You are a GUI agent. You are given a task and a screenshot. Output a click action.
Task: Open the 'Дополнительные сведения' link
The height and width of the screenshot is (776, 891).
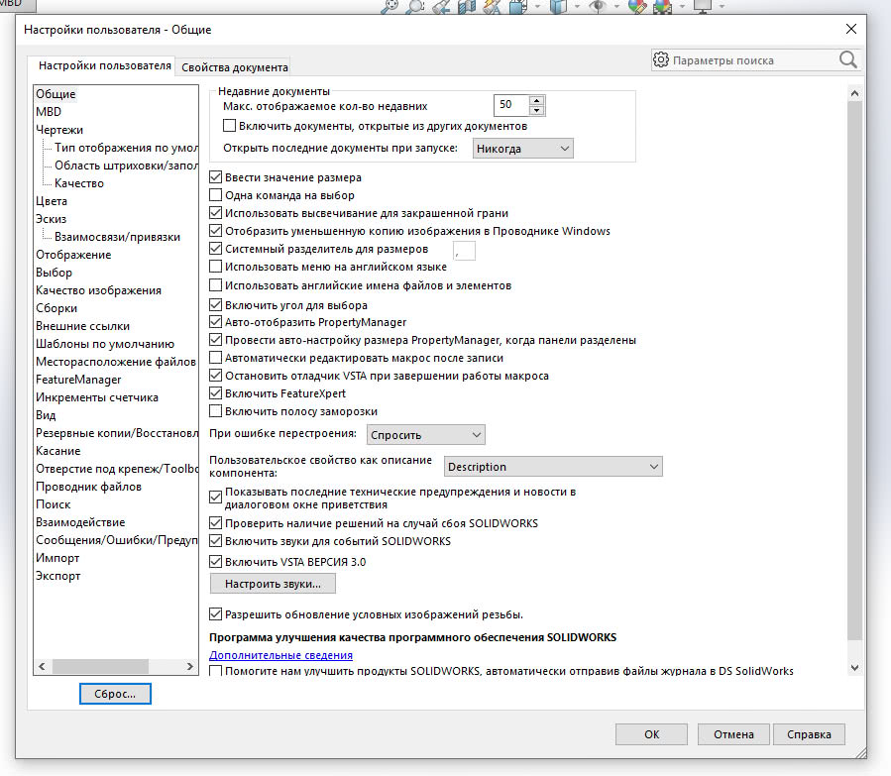(x=280, y=655)
